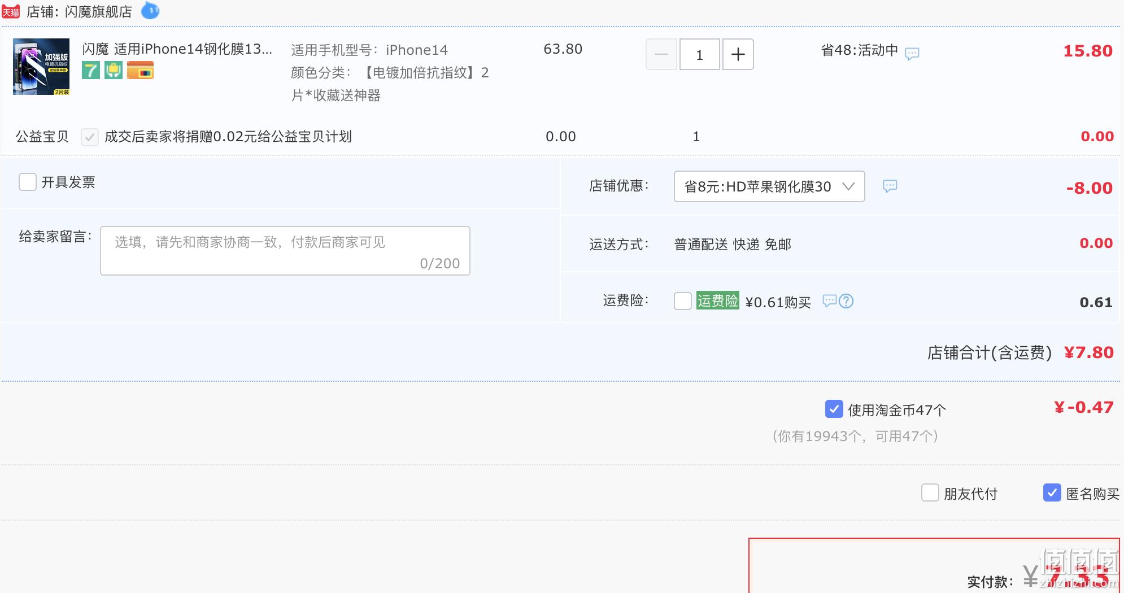Toggle the 公益宝贝 donation checkbox

point(90,137)
